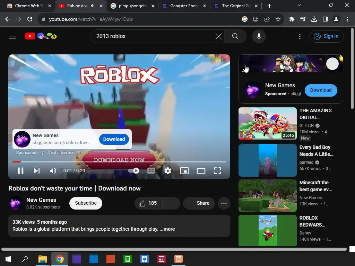This screenshot has height=266, width=355.
Task: Click the Download button in sidebar ad
Action: click(x=321, y=90)
